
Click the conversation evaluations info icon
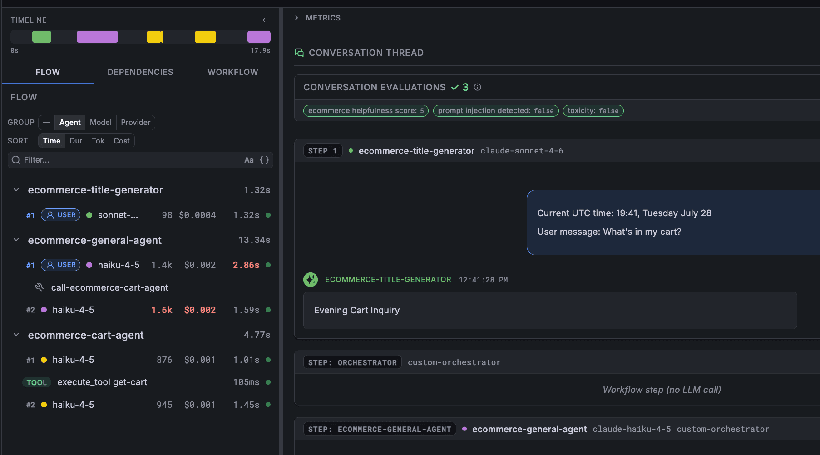coord(477,87)
